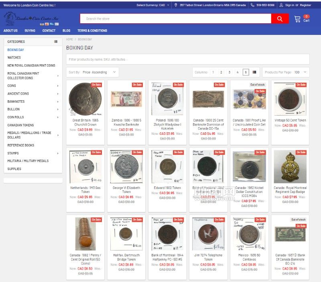Open Zambia Kwacha Banknote thumbnail
The image size is (321, 282).
126,99
